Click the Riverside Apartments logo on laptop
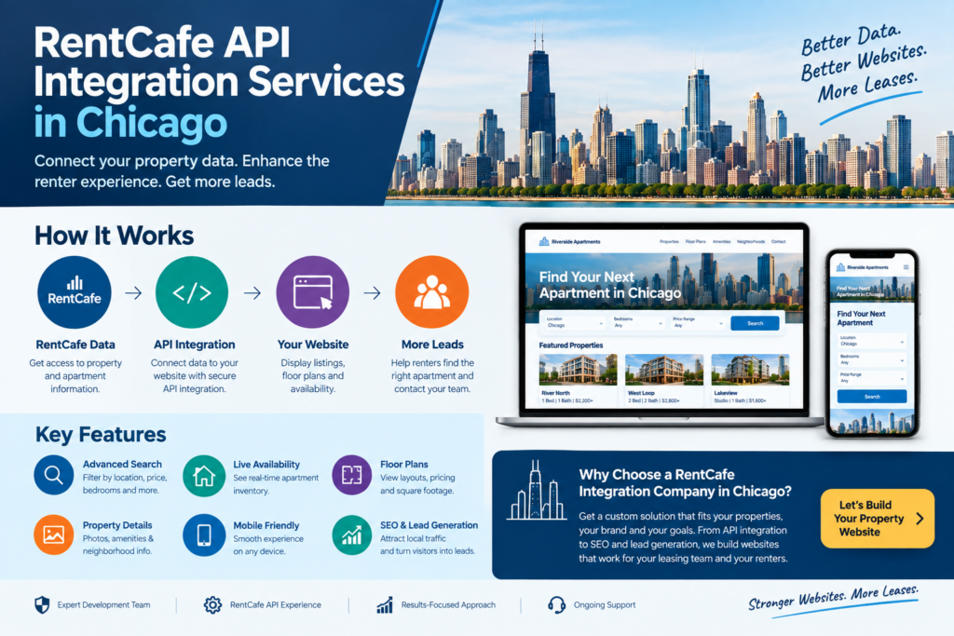This screenshot has width=954, height=636. [569, 241]
